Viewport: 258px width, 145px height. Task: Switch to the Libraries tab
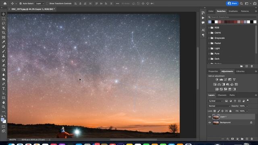240,71
